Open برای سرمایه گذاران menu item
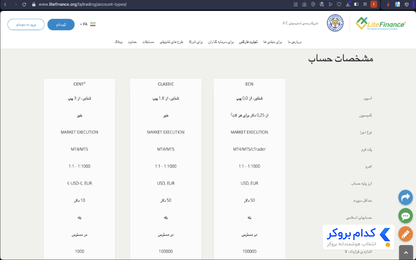Screen dimensions: 416x260 (220, 42)
